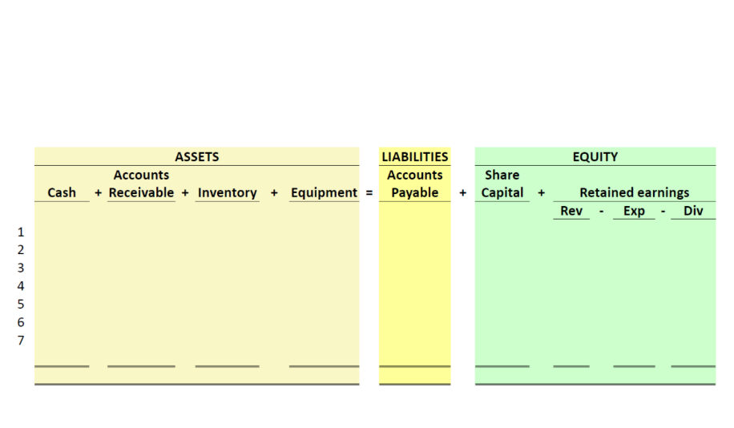Viewport: 734px width, 428px height.
Task: Select the Cash column heading
Action: 62,193
